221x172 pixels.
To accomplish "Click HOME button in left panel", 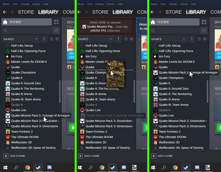I will 27,22.
